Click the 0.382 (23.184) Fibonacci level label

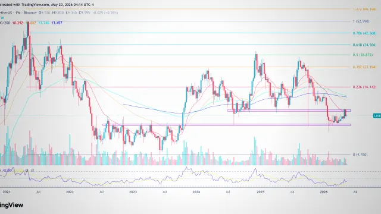[x=364, y=67]
